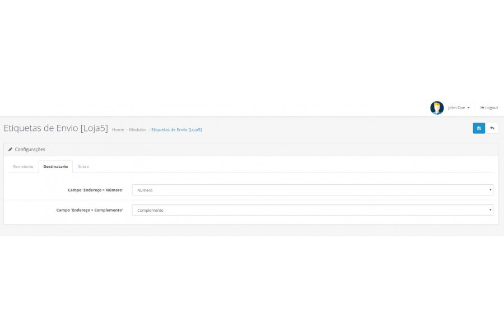Click the page title Etiquetas de Envio [Loja5]
The width and height of the screenshot is (504, 336).
55,128
